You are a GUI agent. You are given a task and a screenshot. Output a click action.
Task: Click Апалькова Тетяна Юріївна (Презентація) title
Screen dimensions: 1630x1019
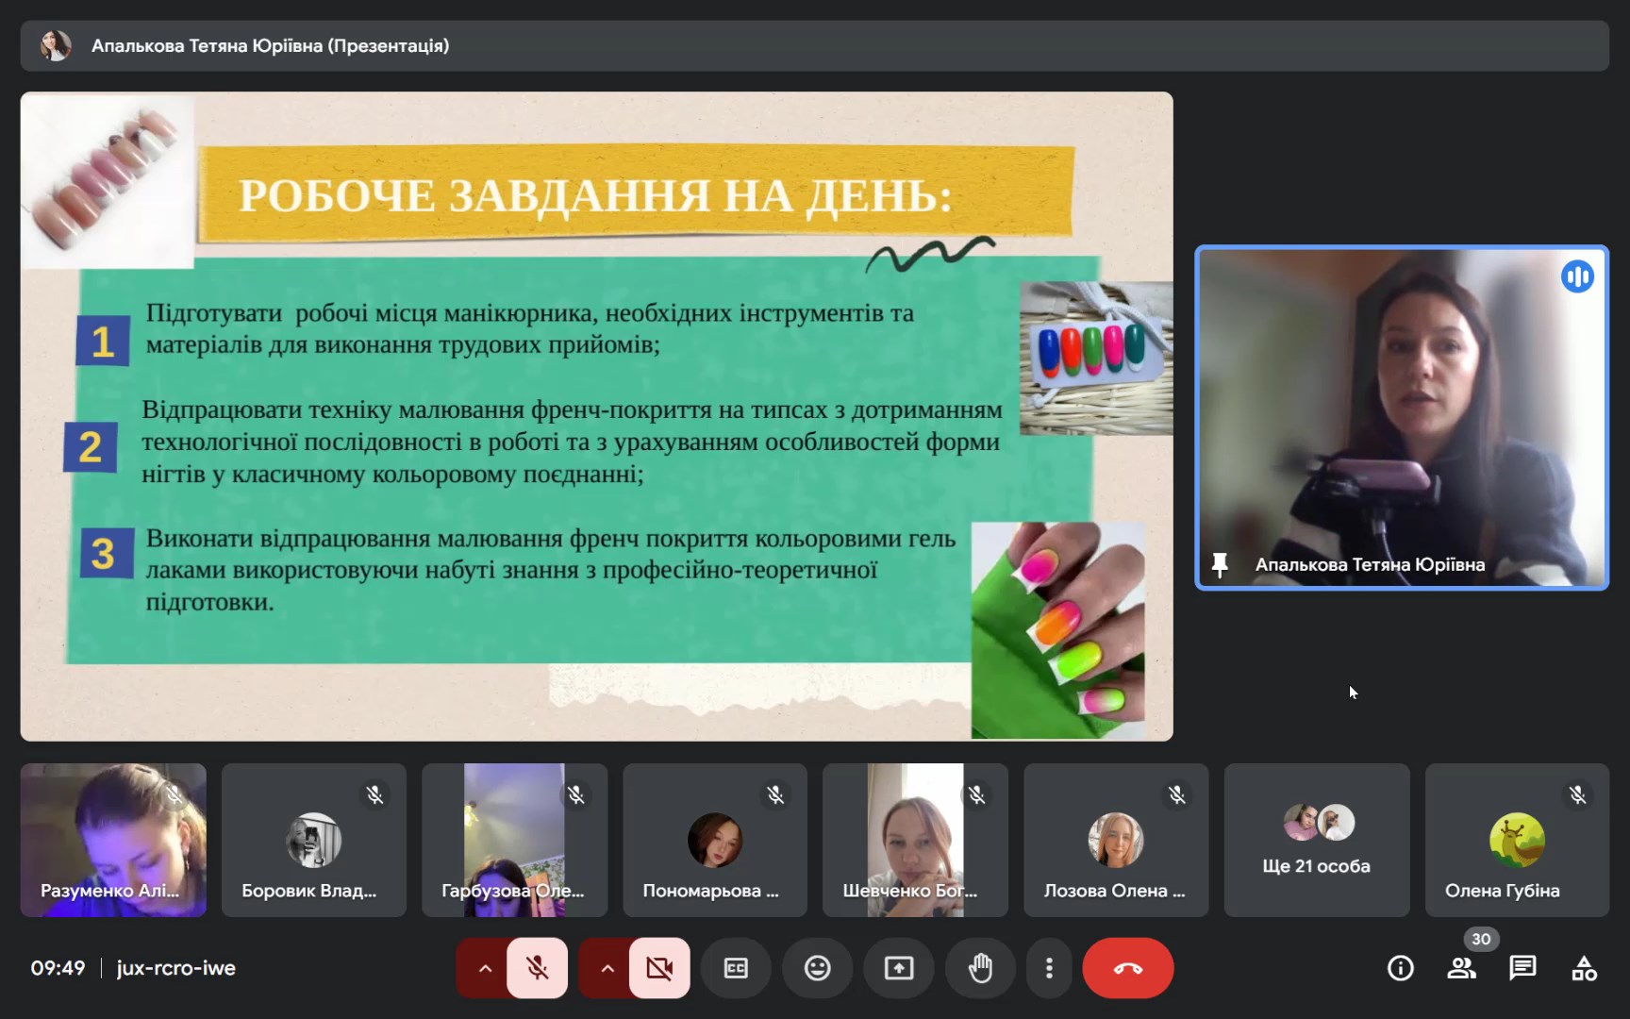tap(270, 45)
